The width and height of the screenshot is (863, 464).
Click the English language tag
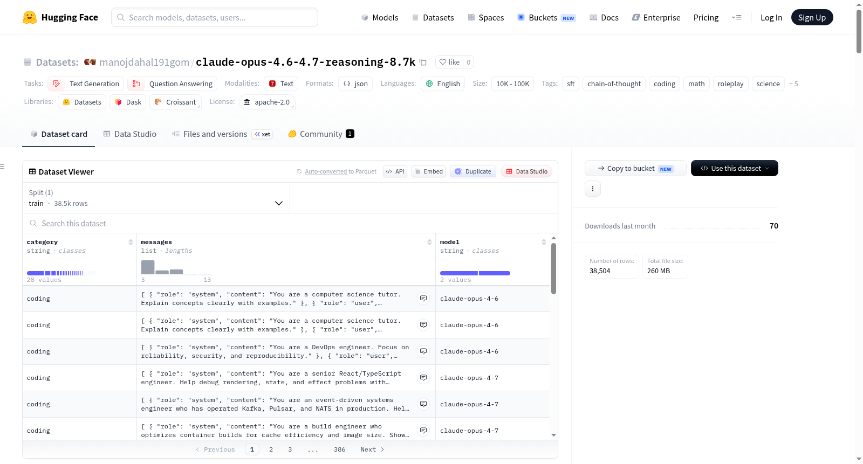coord(443,84)
